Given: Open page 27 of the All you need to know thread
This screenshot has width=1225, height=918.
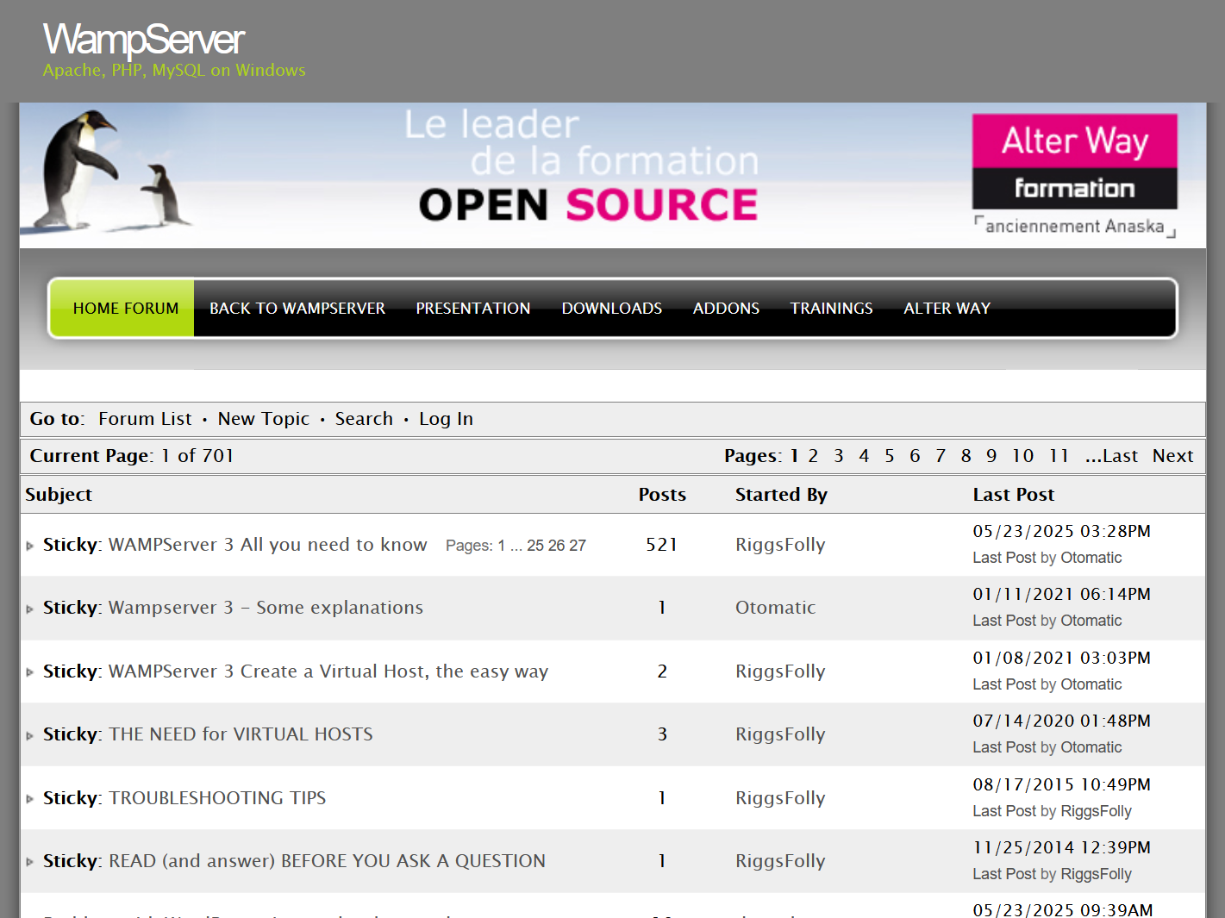Looking at the screenshot, I should pyautogui.click(x=578, y=545).
